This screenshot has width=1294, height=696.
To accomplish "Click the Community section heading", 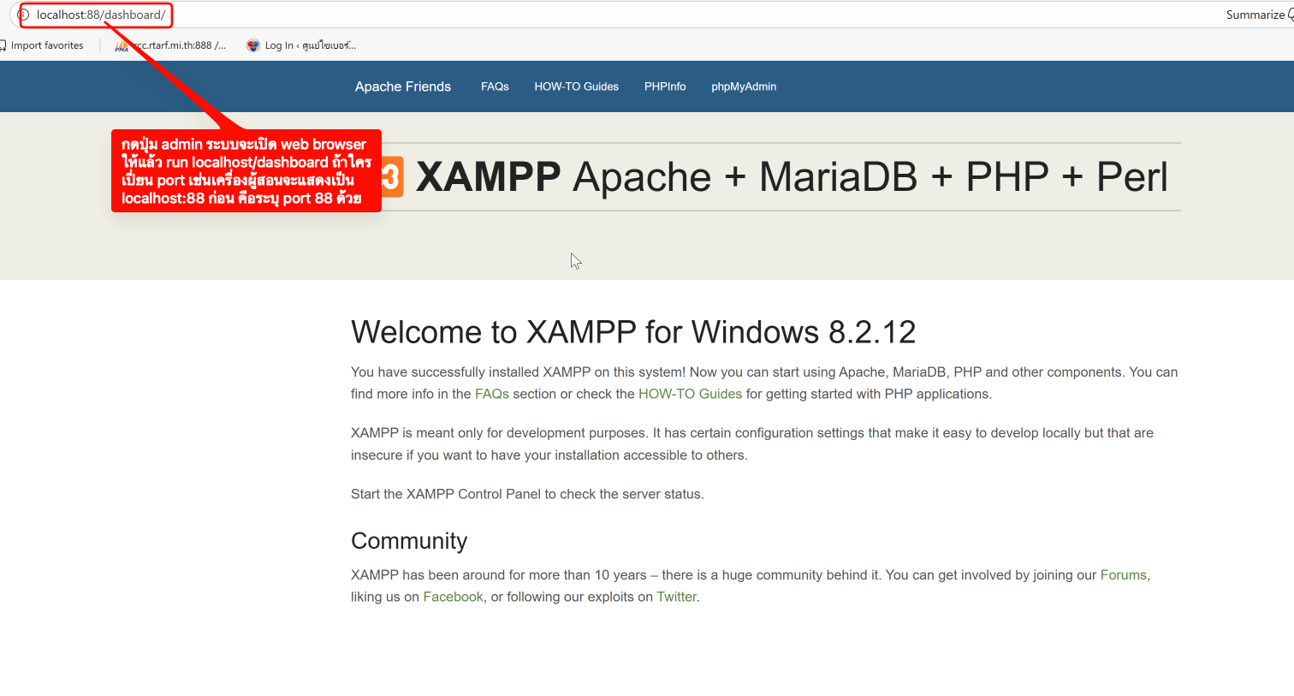I will tap(409, 541).
